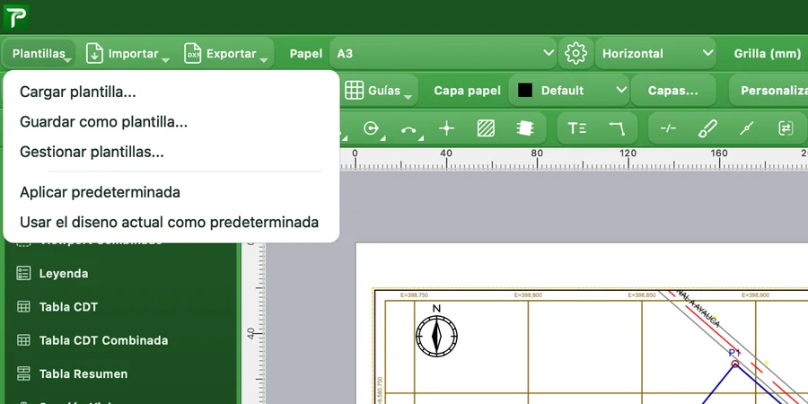
Task: Click the E=398,750 coordinate label
Action: (x=414, y=295)
